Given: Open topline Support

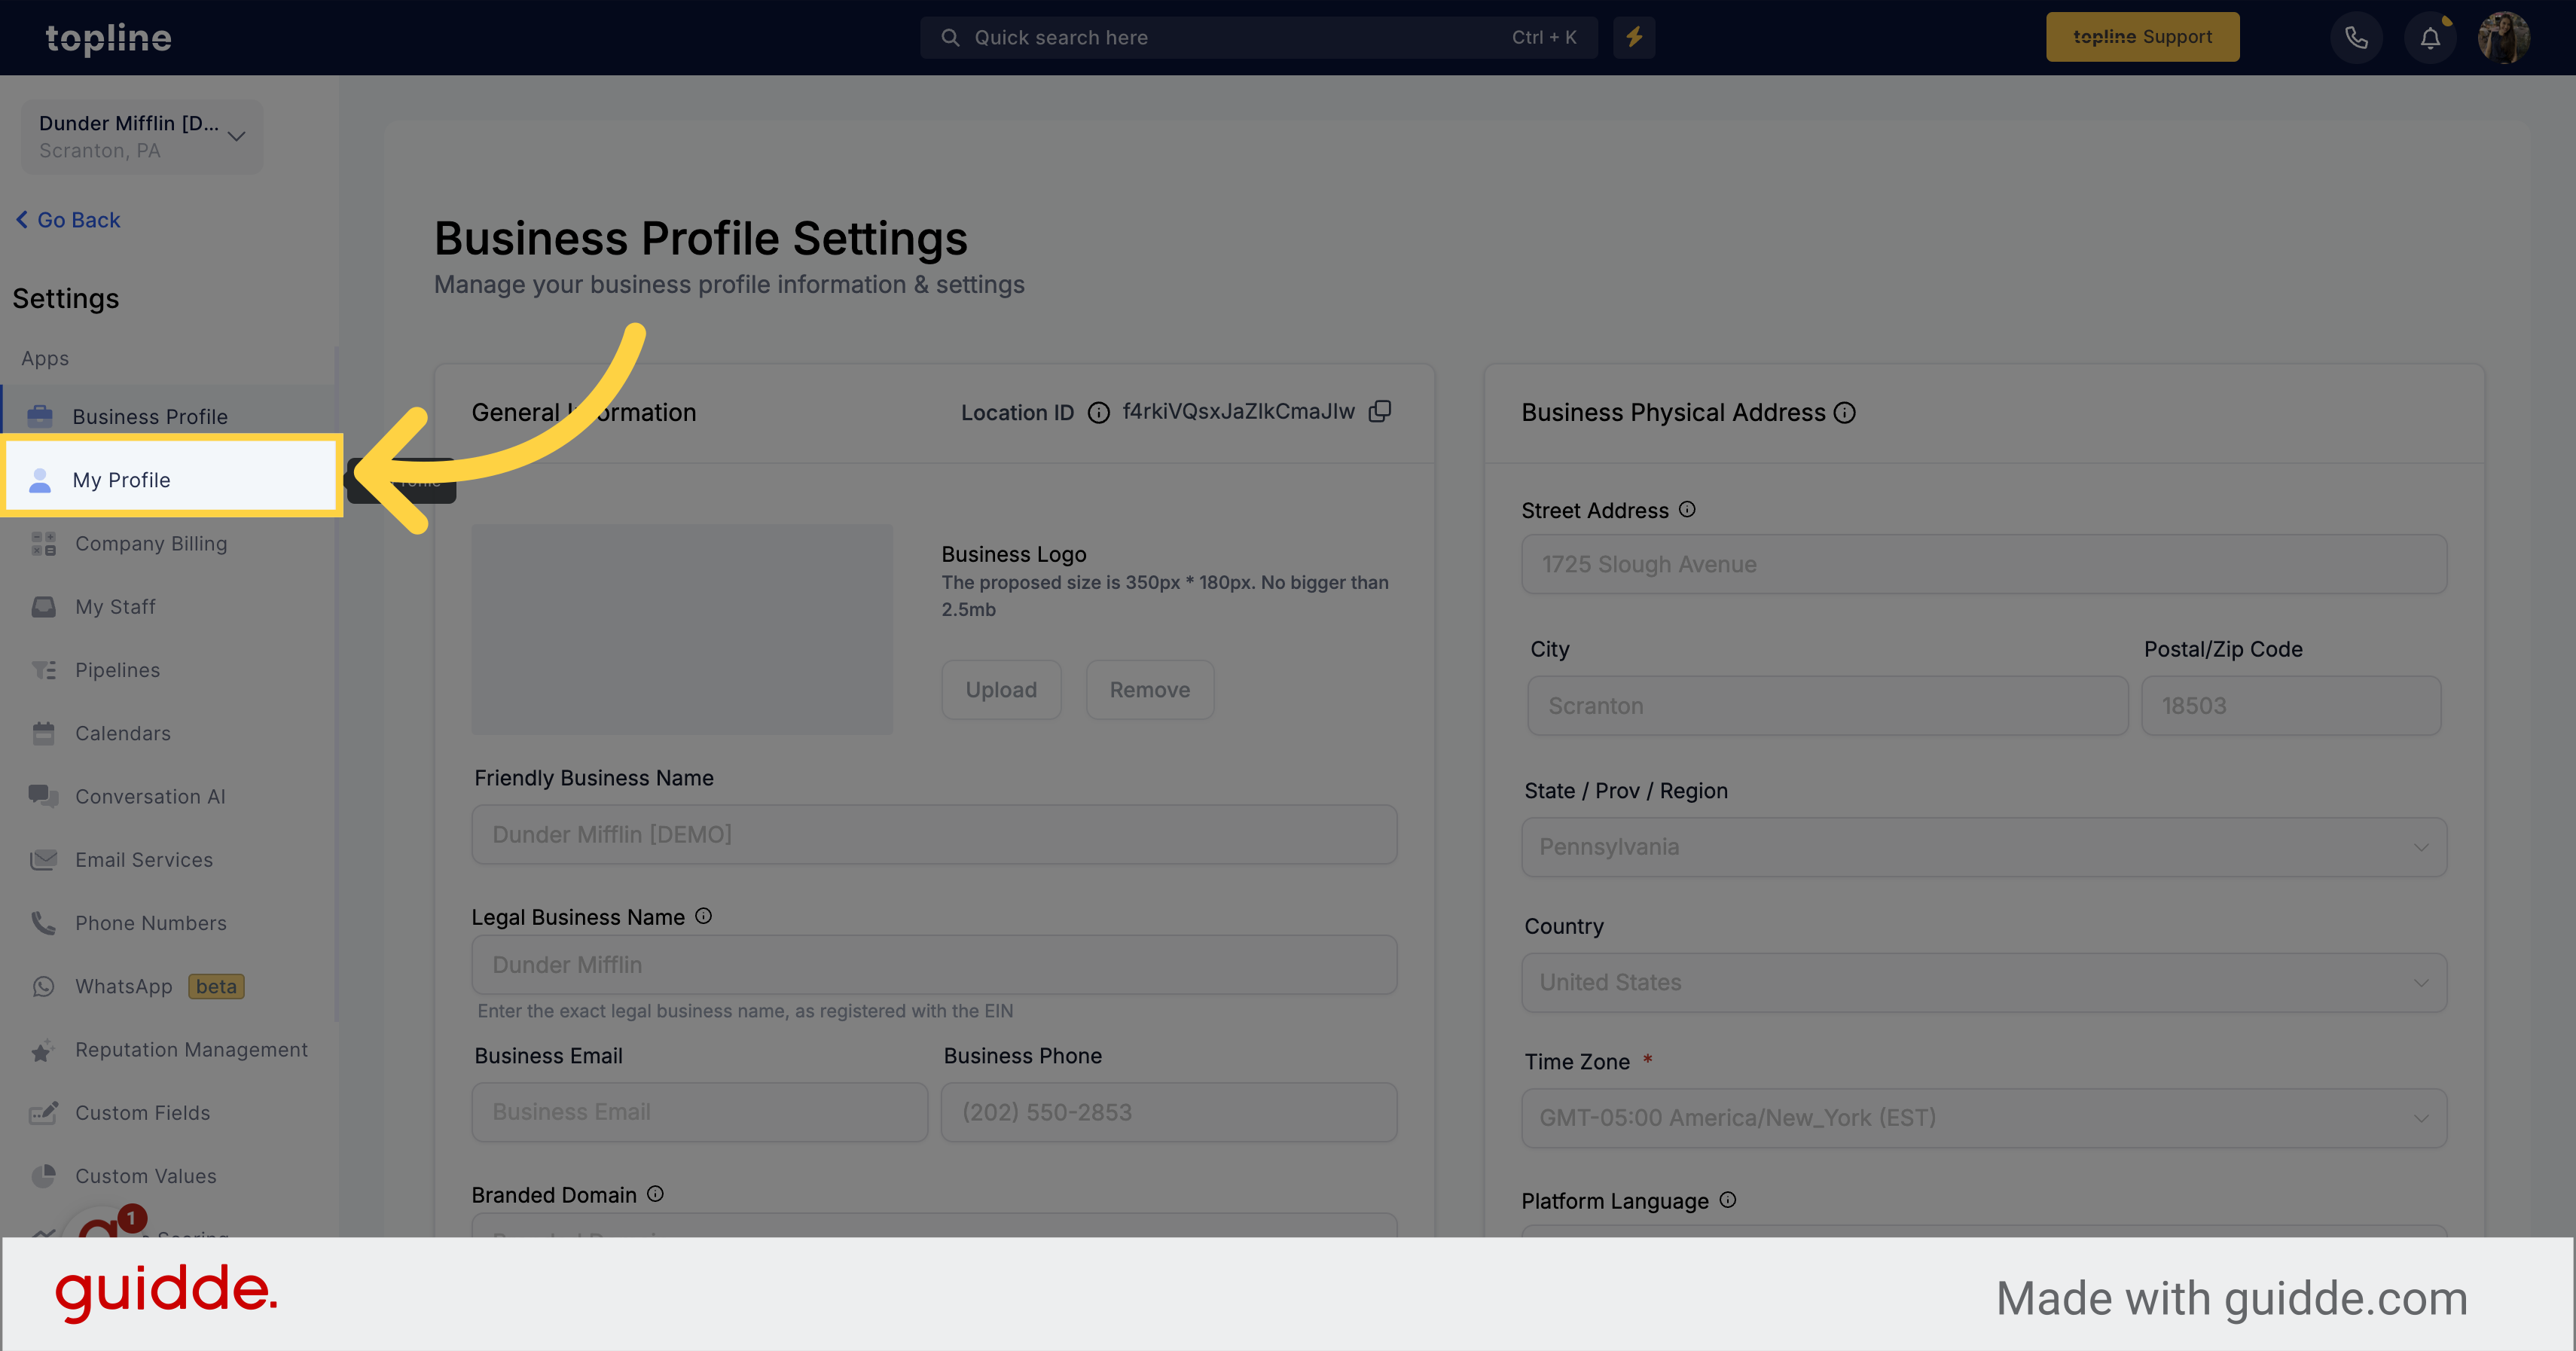Looking at the screenshot, I should (2142, 37).
